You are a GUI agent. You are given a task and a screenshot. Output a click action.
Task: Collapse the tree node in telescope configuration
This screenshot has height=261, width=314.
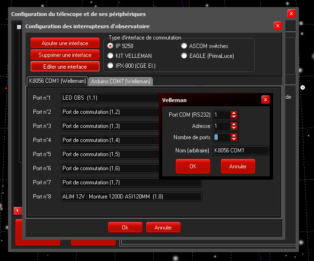coord(19,27)
